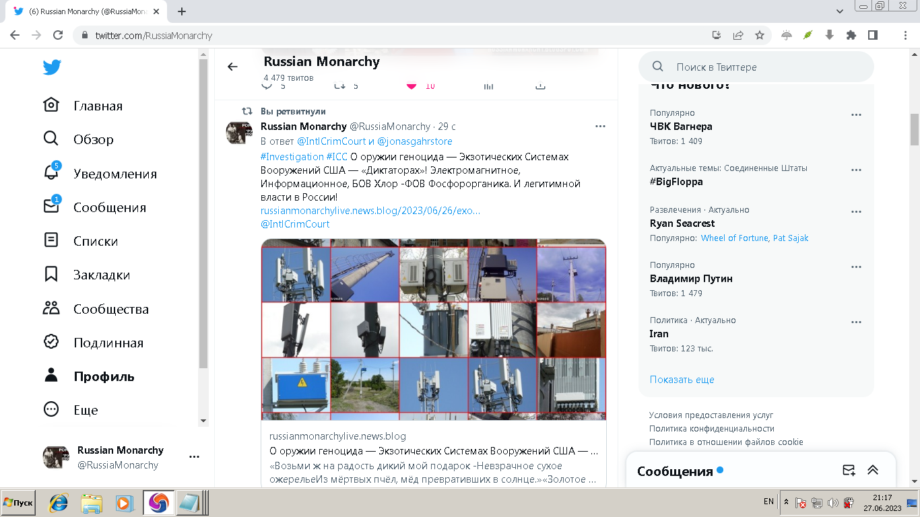Open the tweet's antenna photo collage
Viewport: 920px width, 517px height.
click(433, 329)
